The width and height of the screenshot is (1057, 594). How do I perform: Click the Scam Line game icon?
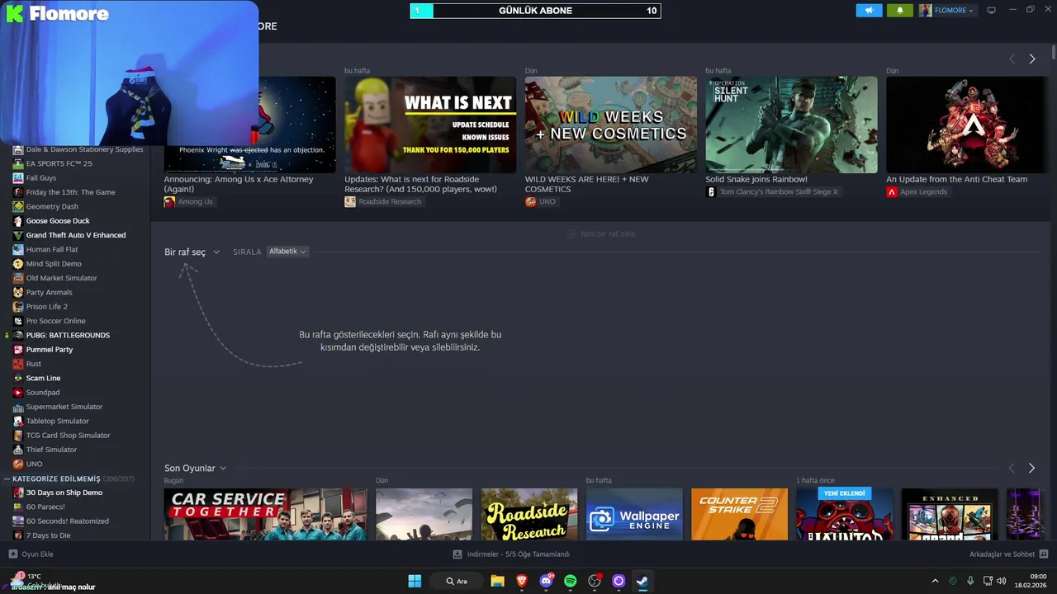coord(18,378)
